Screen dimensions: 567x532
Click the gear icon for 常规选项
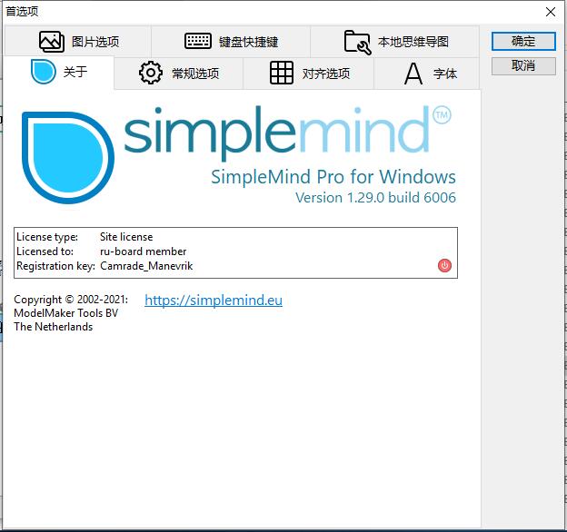(x=151, y=74)
